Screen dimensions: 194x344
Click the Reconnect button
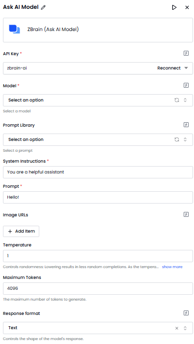(169, 68)
